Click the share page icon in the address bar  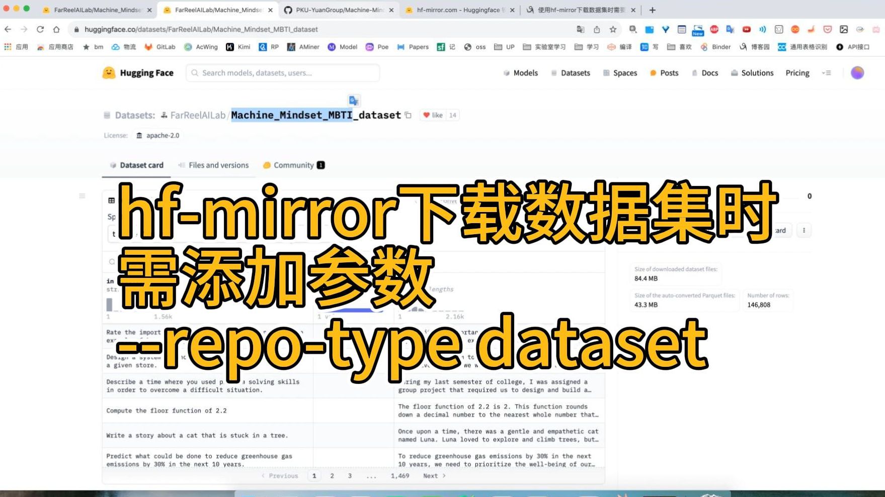tap(597, 30)
